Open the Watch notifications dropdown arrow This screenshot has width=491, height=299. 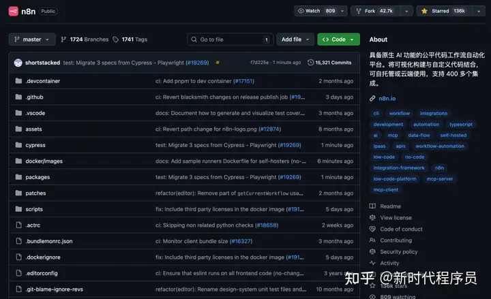point(342,11)
